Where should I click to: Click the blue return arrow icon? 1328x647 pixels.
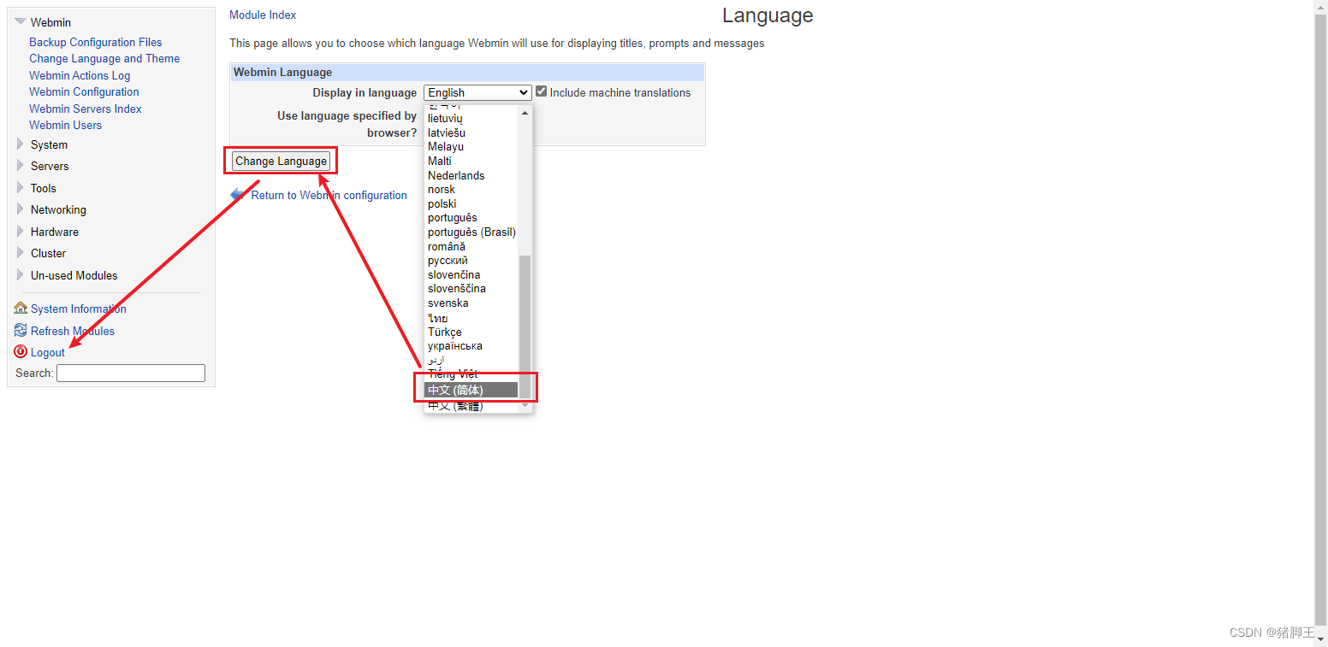237,195
